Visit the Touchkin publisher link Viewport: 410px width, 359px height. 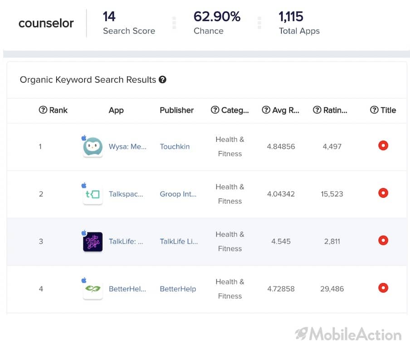(175, 146)
